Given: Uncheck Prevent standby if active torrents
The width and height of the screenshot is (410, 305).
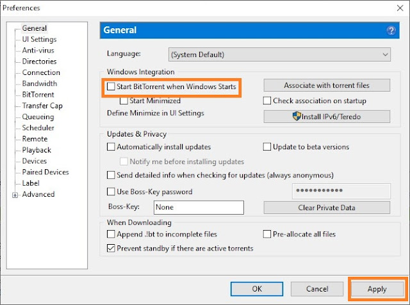Looking at the screenshot, I should [x=111, y=248].
